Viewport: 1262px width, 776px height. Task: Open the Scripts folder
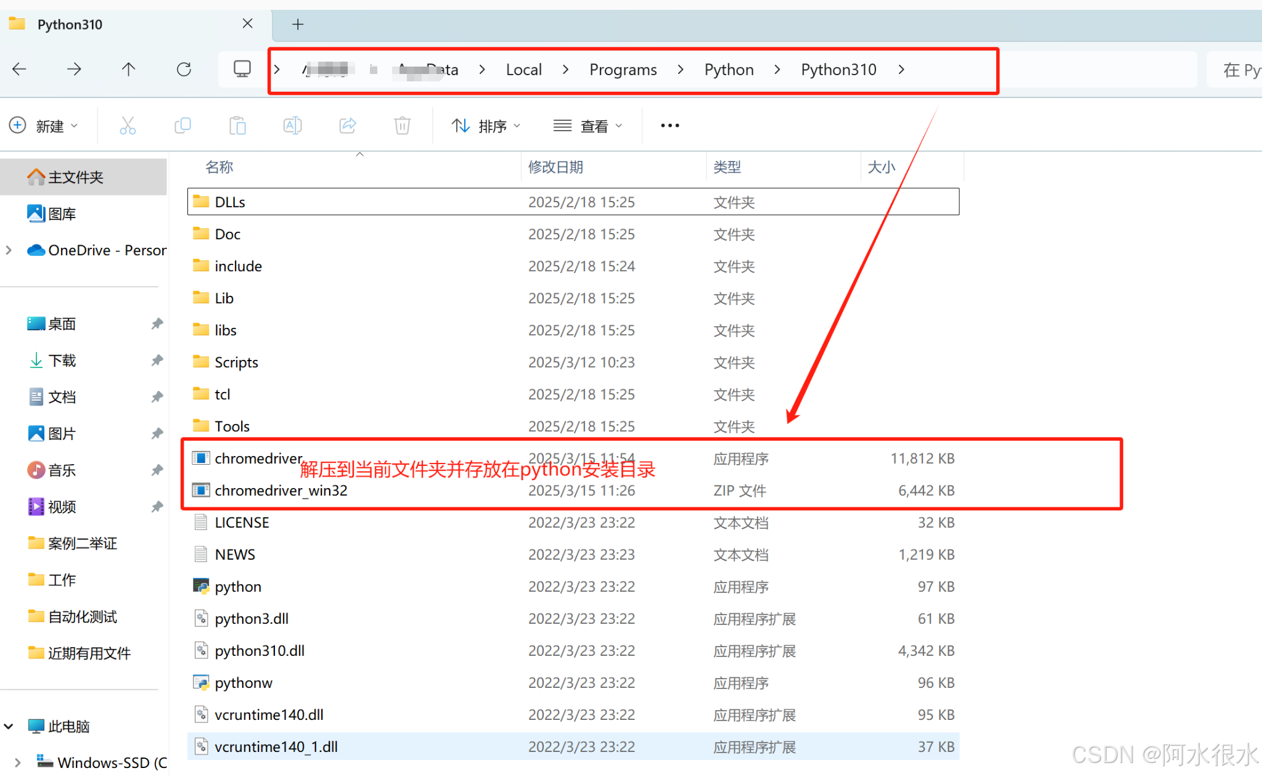coord(237,362)
